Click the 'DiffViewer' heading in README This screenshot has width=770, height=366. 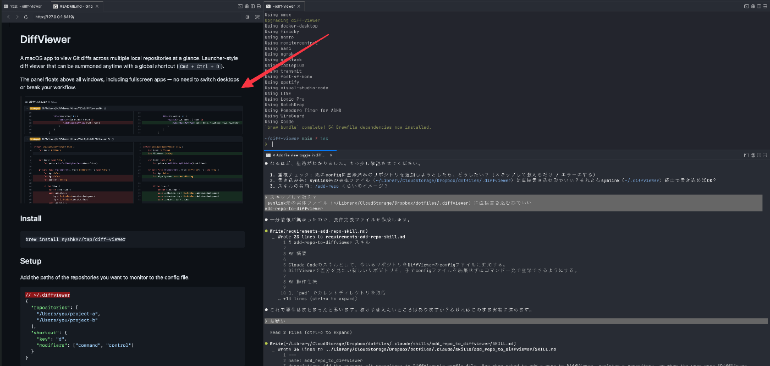coord(46,40)
